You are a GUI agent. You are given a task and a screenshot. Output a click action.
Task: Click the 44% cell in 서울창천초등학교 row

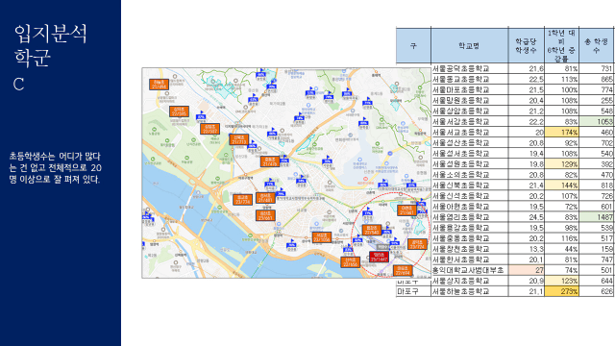point(561,249)
